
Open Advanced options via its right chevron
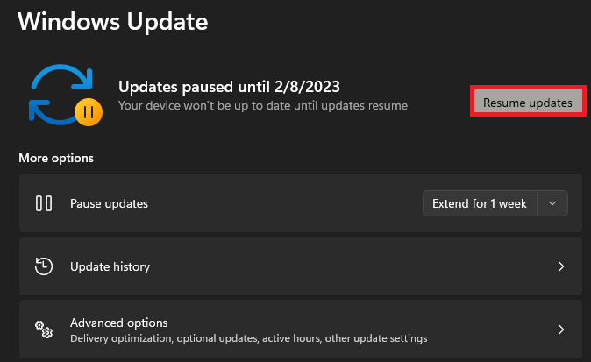click(560, 330)
